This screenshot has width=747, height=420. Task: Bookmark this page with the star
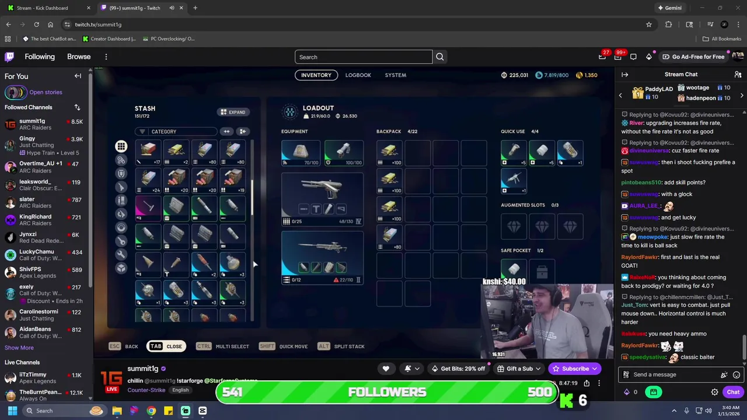point(648,24)
